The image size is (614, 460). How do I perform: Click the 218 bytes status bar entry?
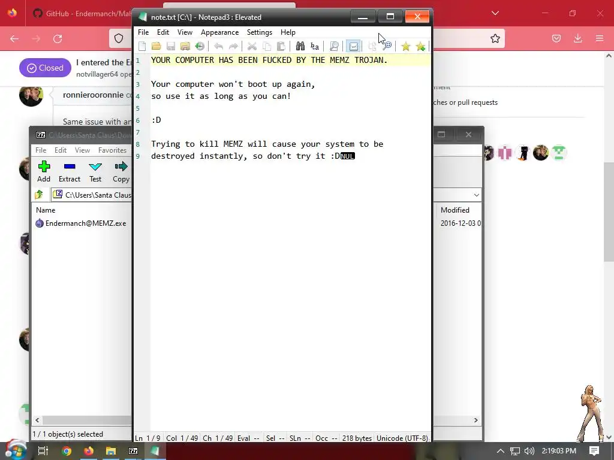pyautogui.click(x=357, y=438)
